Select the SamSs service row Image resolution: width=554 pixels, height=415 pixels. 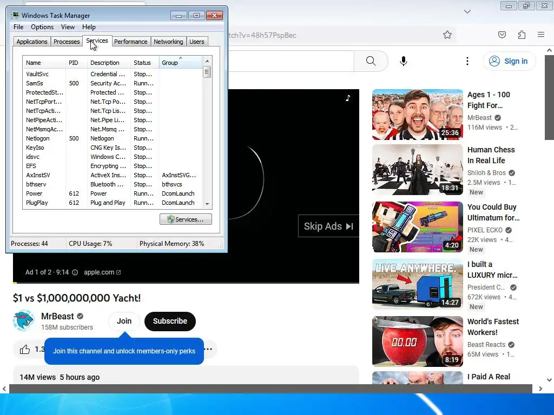[x=113, y=83]
